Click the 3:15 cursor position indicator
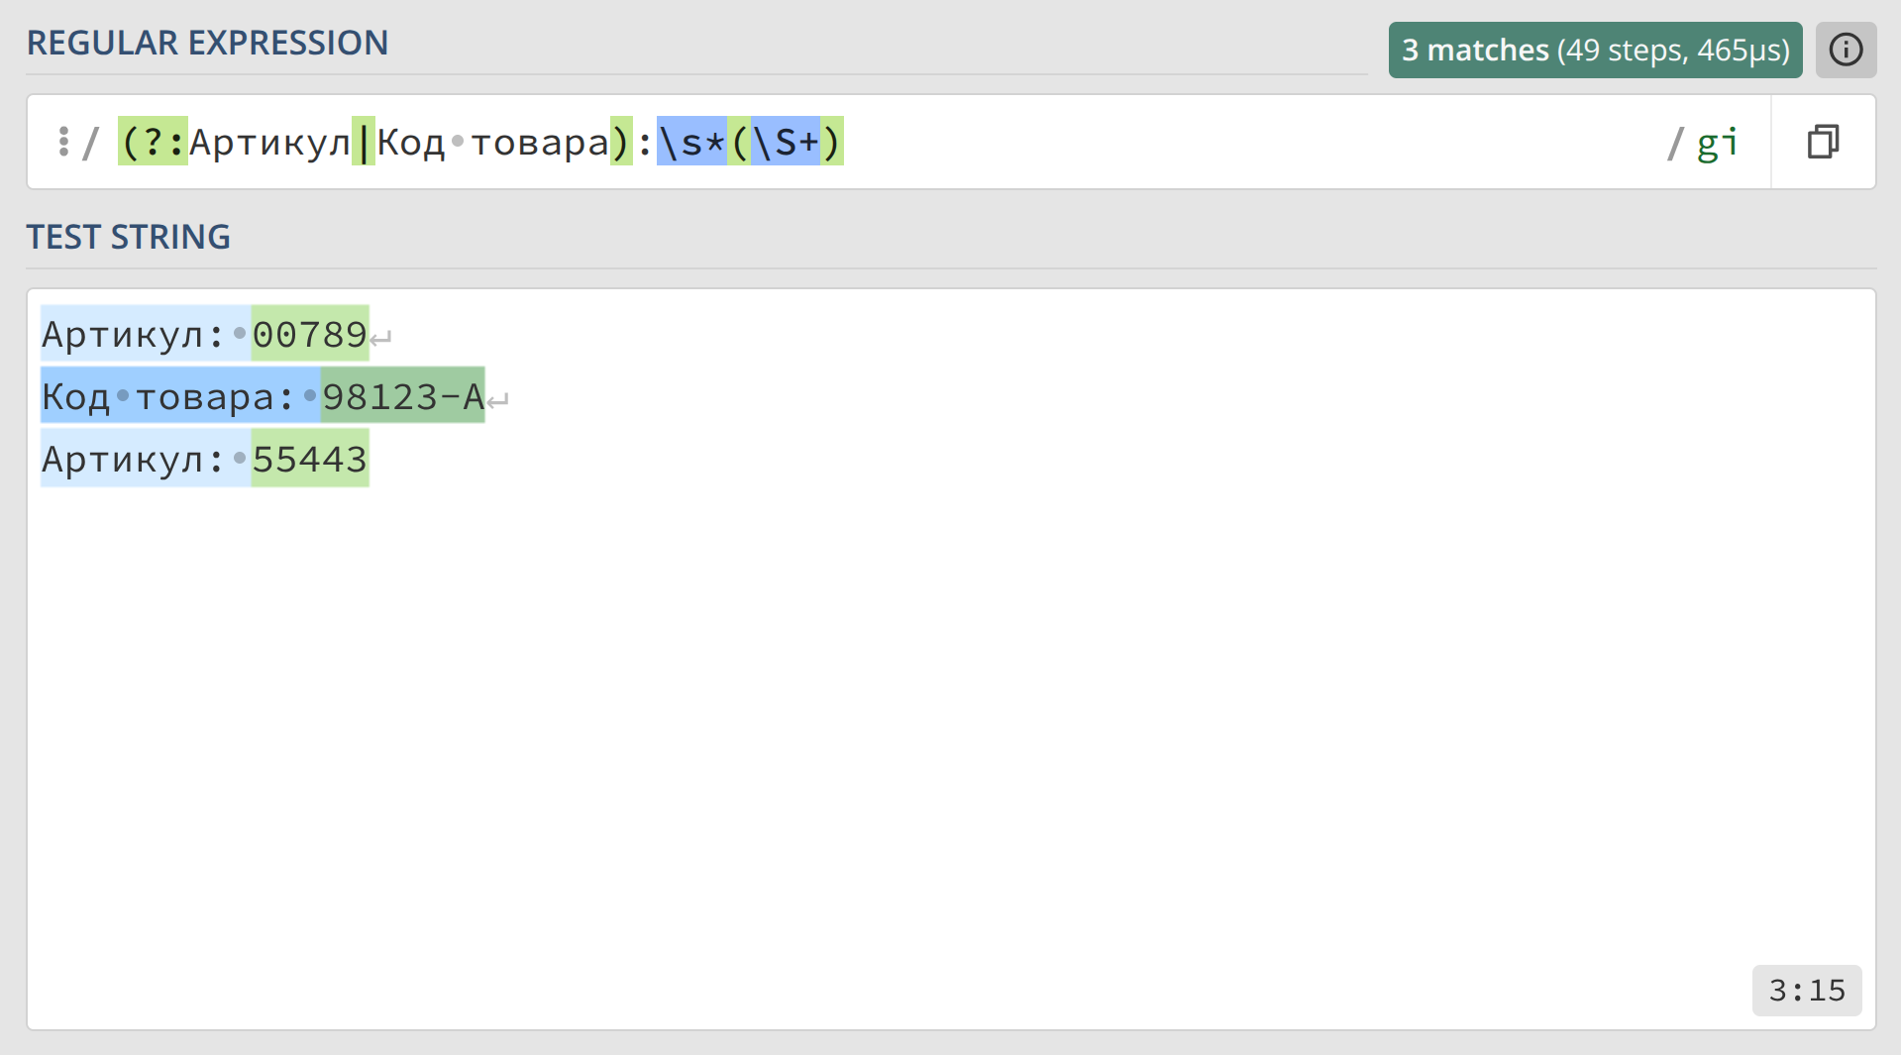The image size is (1901, 1055). coord(1807,990)
